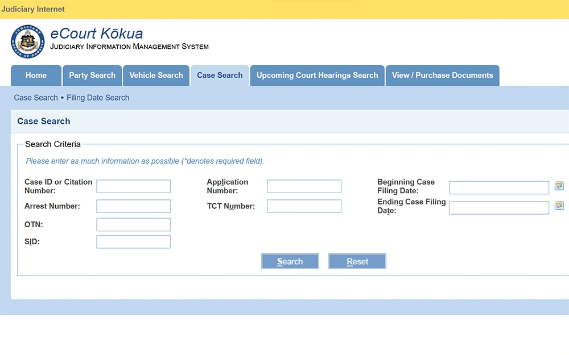The height and width of the screenshot is (355, 569).
Task: Switch to the Party Search tab
Action: 92,76
